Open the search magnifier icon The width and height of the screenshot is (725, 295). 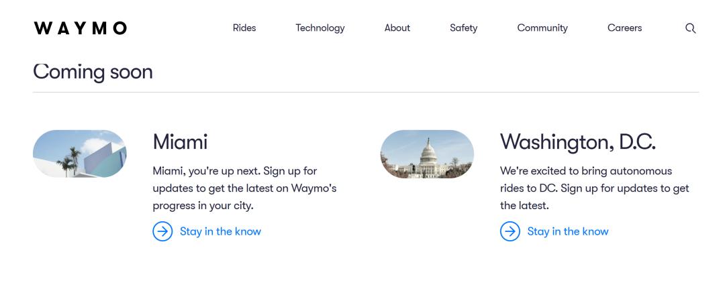(690, 28)
